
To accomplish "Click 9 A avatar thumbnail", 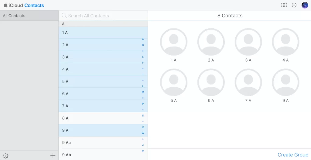I will coord(285,82).
